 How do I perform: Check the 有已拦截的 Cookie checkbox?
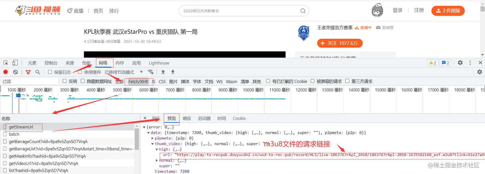tap(268, 81)
